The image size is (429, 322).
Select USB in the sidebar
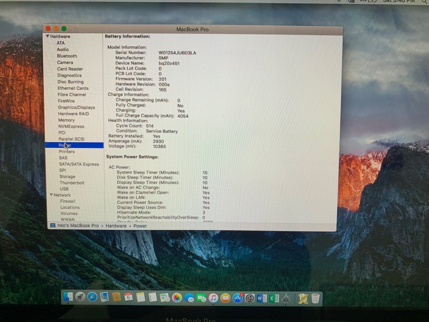[64, 189]
